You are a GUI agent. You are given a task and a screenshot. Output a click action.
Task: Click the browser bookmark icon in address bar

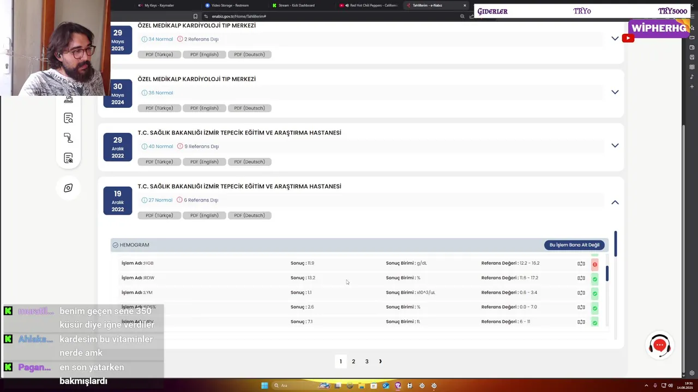[x=196, y=16]
